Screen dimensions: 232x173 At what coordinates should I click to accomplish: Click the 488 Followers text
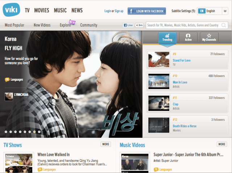[x=216, y=76]
